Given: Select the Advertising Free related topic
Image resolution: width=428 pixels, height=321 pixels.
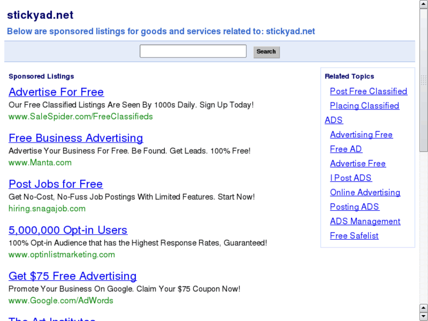Looking at the screenshot, I should click(361, 134).
